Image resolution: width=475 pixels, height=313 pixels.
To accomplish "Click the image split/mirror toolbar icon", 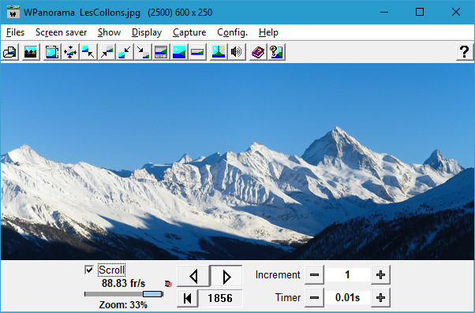I will 219,52.
